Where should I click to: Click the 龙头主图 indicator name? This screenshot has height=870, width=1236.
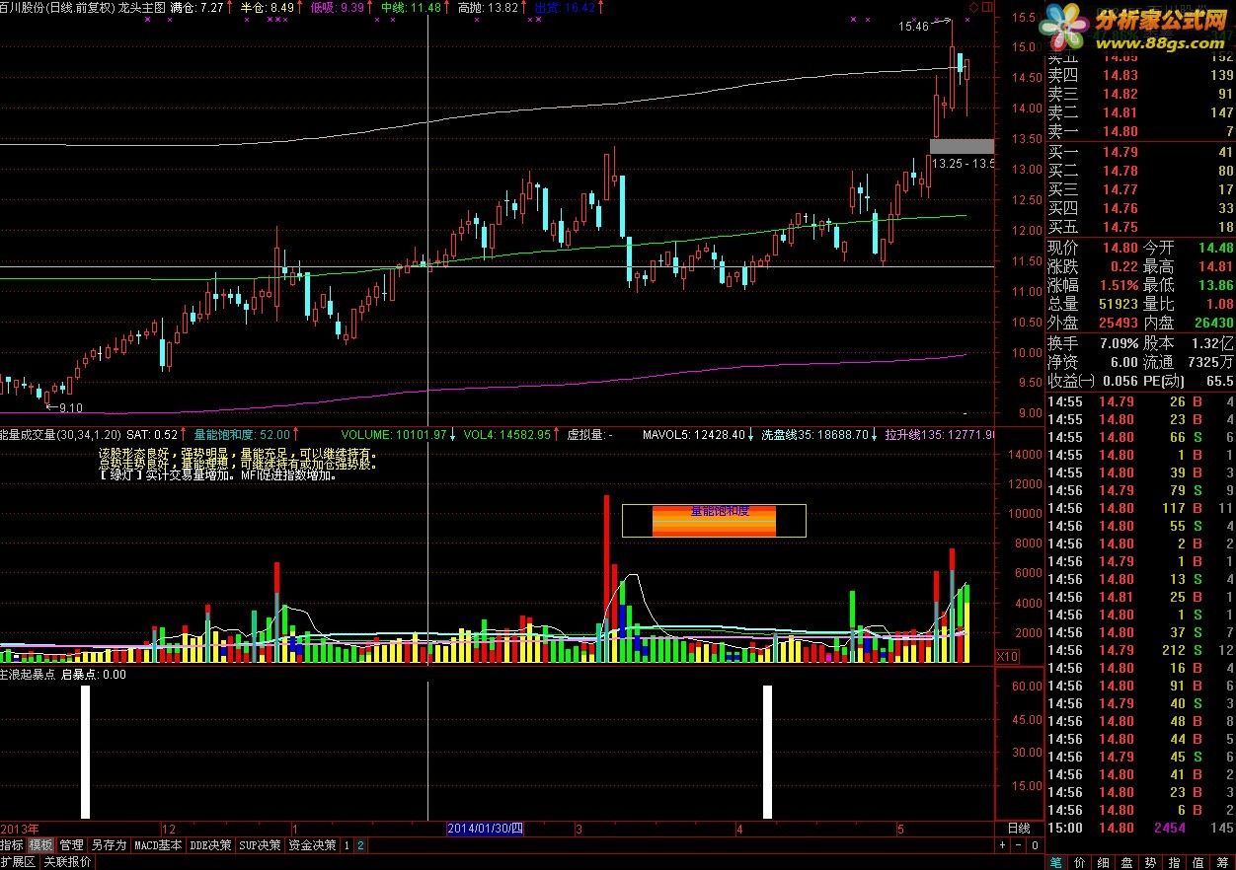(141, 7)
